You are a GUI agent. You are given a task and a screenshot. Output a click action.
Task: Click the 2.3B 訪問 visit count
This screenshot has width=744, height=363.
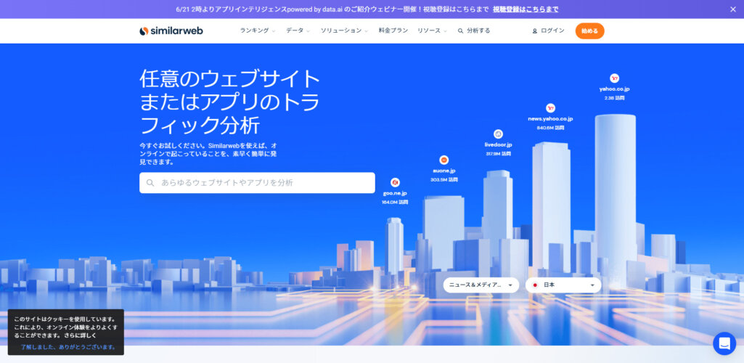click(615, 98)
